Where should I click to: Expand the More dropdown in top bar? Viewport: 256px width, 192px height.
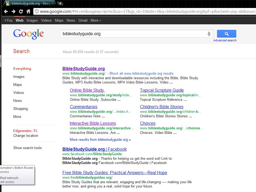pos(96,21)
